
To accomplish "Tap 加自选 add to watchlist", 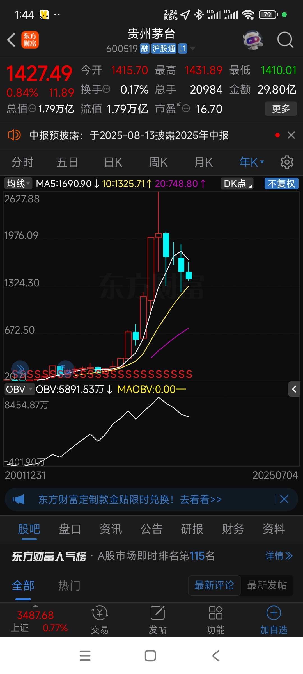I will point(274,620).
